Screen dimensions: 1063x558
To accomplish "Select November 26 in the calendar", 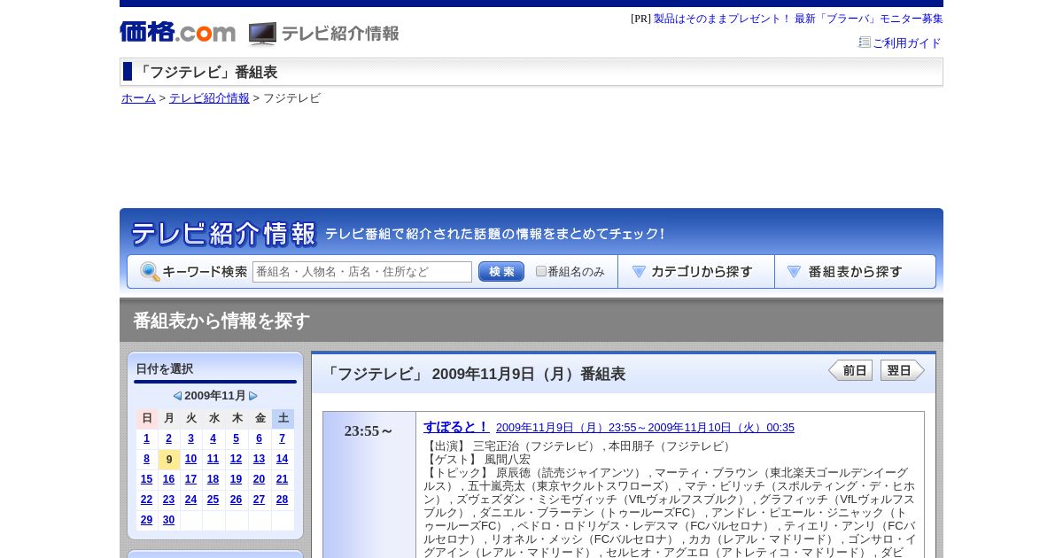I will 237,500.
